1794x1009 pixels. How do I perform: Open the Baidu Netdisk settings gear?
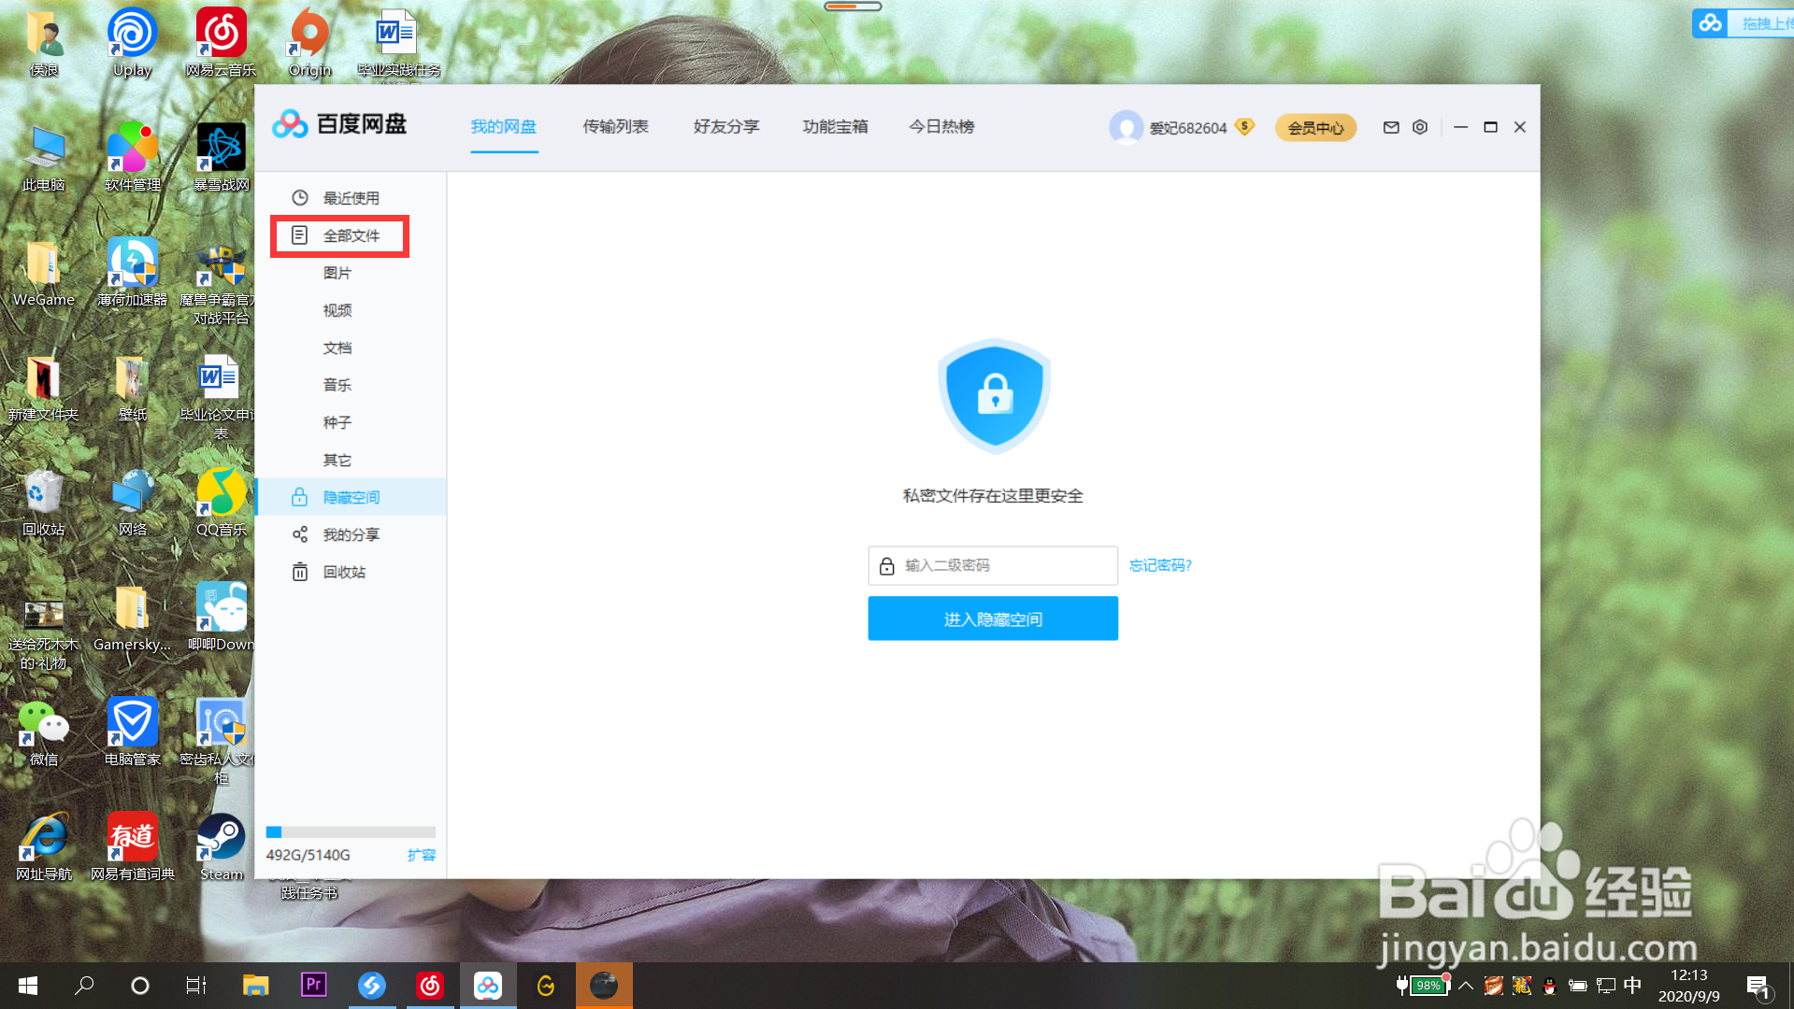(x=1419, y=127)
